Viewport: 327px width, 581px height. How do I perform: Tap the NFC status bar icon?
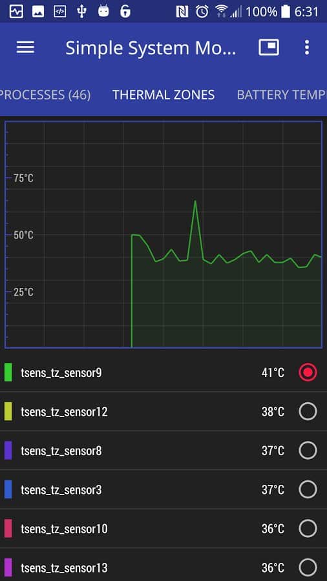[182, 12]
